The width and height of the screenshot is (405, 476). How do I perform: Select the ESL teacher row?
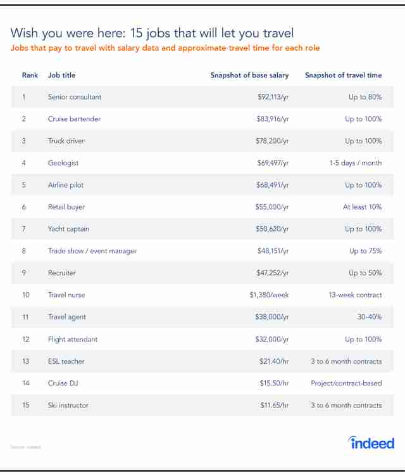pos(202,361)
